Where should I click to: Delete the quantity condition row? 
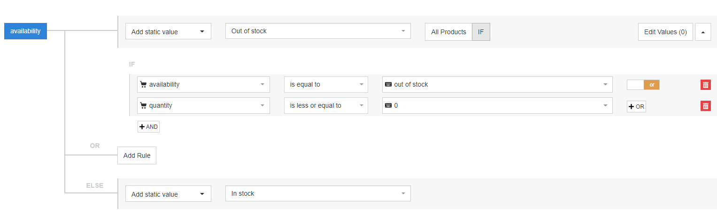pos(705,106)
